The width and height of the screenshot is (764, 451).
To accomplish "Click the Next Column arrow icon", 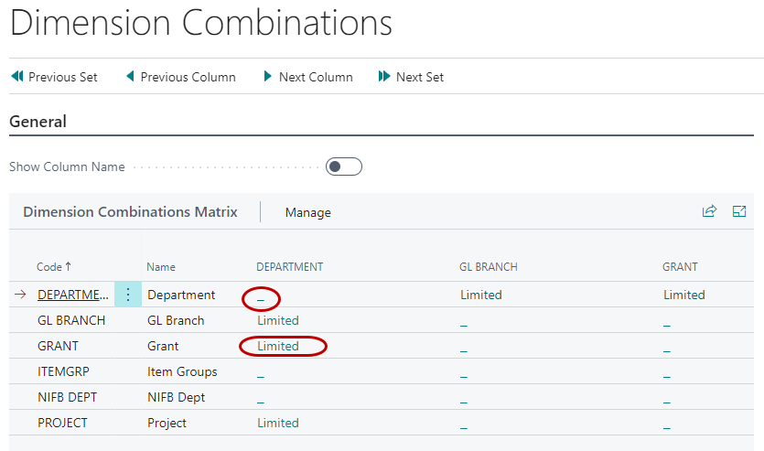I will (x=267, y=77).
